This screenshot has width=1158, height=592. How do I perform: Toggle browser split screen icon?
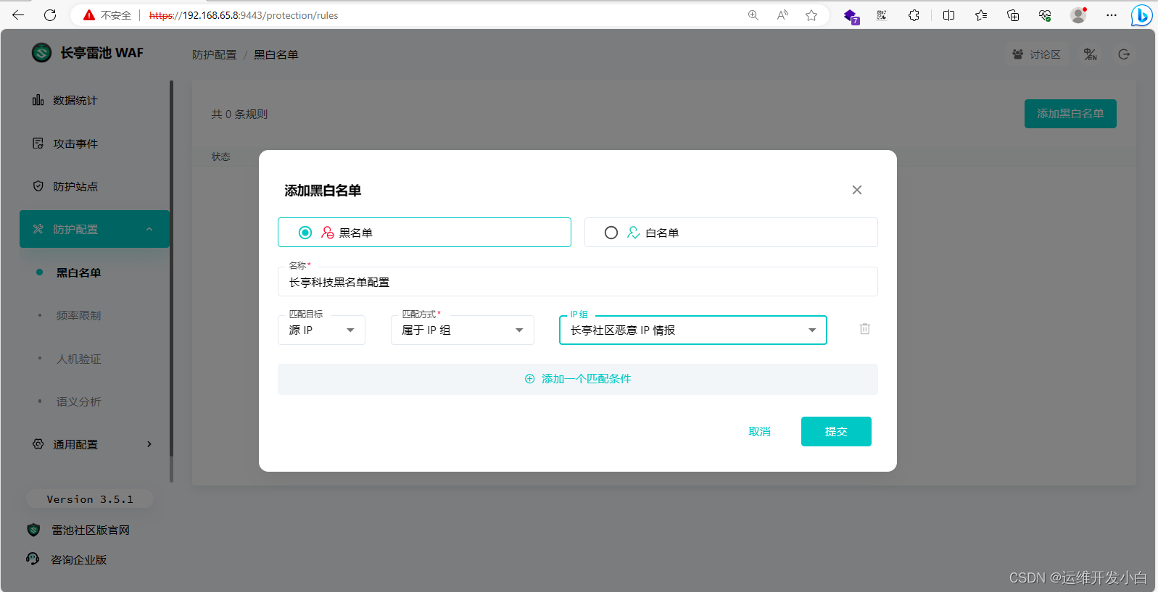[x=948, y=15]
